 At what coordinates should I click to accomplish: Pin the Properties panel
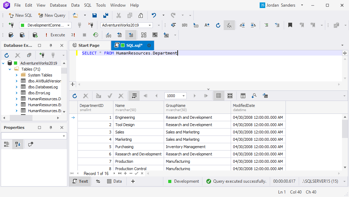51,127
